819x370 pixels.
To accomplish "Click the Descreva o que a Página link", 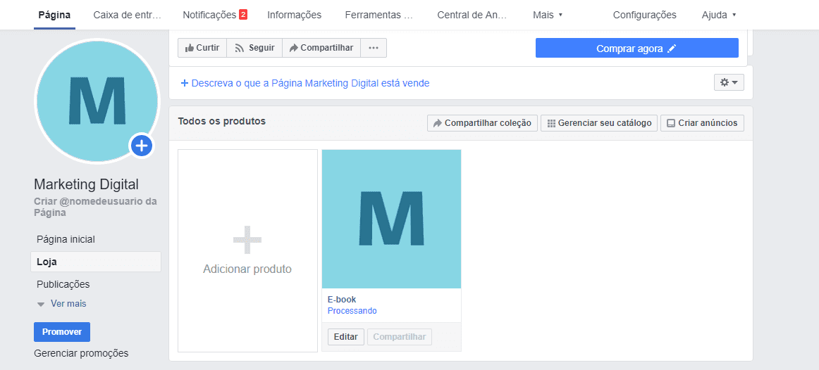I will pyautogui.click(x=305, y=83).
